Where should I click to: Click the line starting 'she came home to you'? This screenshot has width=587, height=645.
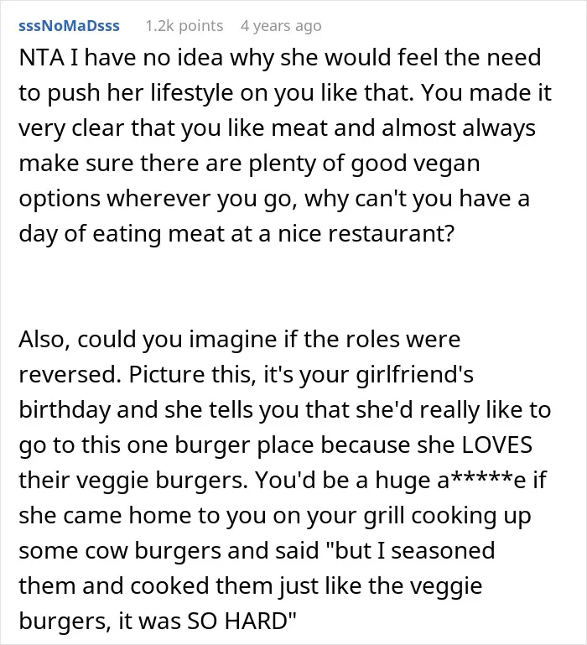(x=275, y=516)
